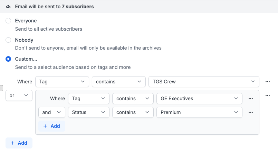
Task: Select the Everyone radio option
Action: 8,21
